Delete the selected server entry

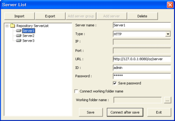142,16
